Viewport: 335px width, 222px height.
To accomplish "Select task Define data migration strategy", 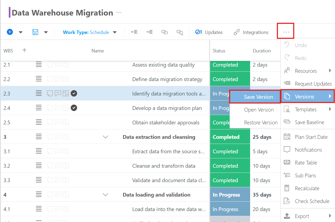I will [x=167, y=79].
